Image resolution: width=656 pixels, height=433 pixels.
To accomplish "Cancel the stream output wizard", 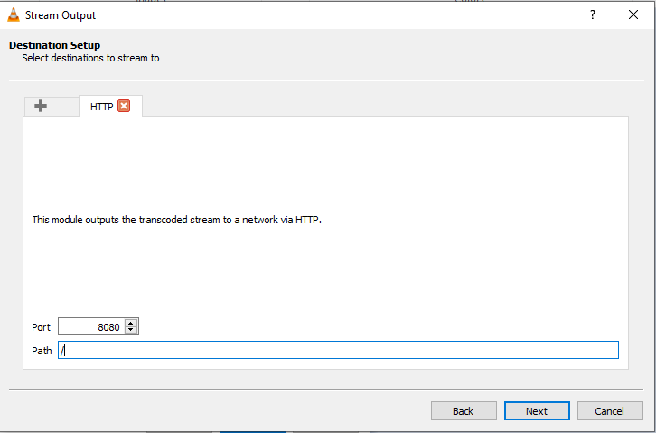I will tap(610, 411).
